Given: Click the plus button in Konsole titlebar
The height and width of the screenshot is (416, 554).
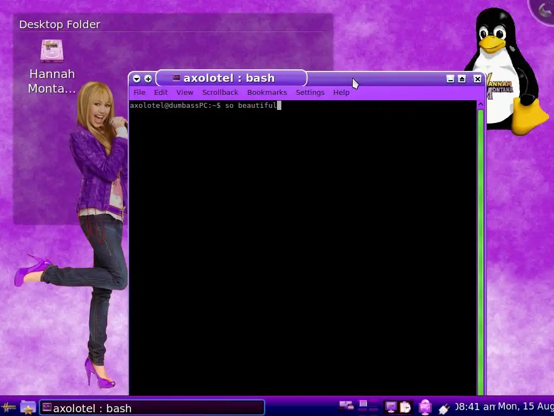Looking at the screenshot, I should pyautogui.click(x=148, y=79).
